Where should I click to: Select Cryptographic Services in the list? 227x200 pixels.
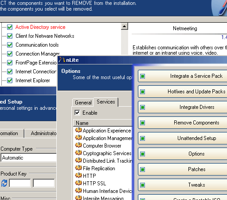[x=107, y=153]
